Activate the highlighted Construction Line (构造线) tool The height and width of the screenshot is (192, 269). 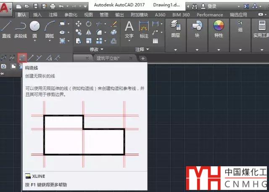pyautogui.click(x=22, y=57)
